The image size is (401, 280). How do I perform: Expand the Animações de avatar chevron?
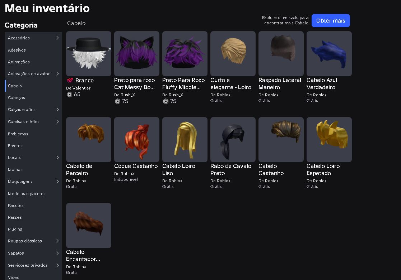click(x=57, y=74)
